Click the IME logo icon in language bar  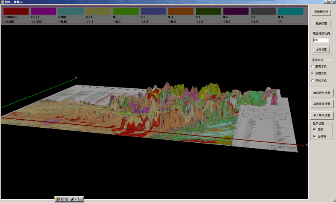(x=58, y=199)
